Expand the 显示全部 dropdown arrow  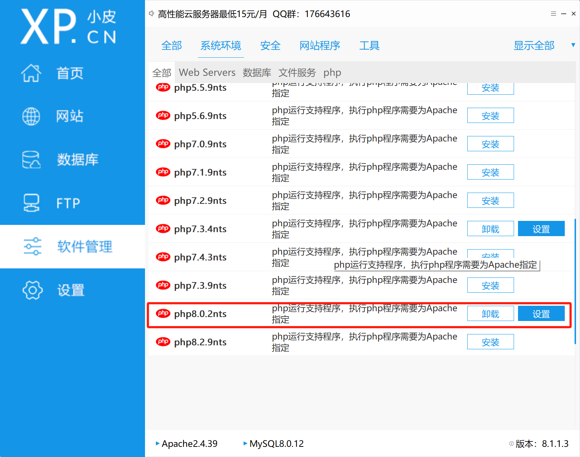pyautogui.click(x=573, y=45)
